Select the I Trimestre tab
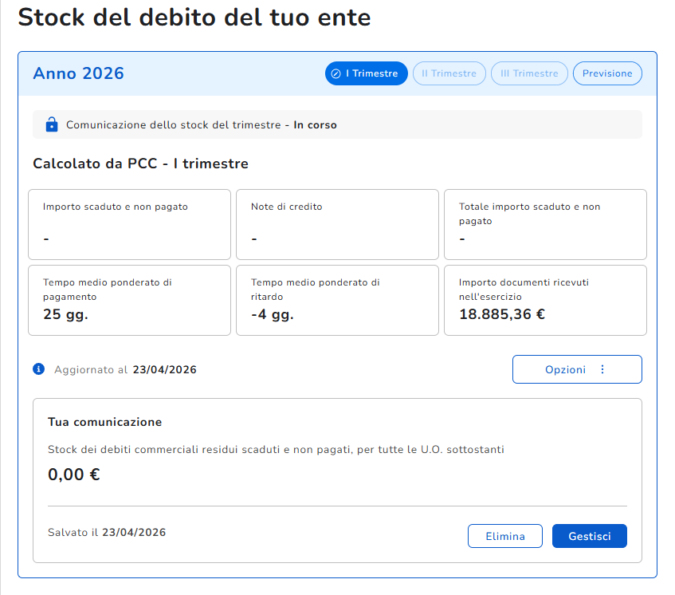 (x=367, y=73)
